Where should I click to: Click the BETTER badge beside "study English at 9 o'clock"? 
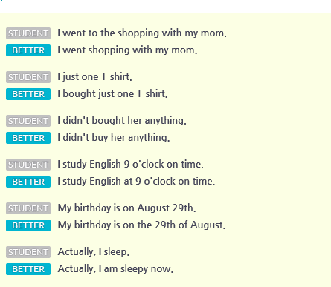[28, 182]
